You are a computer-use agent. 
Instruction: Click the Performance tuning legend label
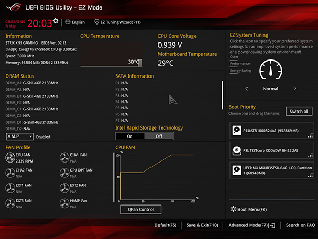coord(240,64)
